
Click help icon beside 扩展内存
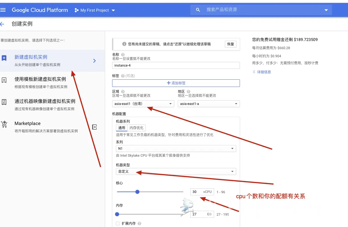tap(139, 224)
